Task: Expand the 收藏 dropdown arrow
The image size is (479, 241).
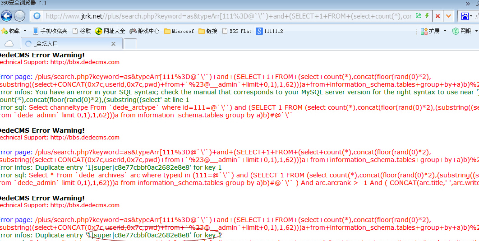Action: click(x=25, y=31)
